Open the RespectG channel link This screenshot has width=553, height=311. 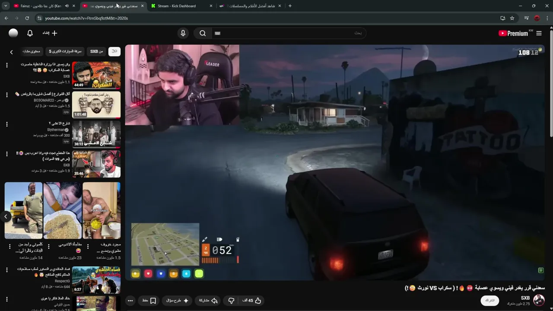(62, 281)
